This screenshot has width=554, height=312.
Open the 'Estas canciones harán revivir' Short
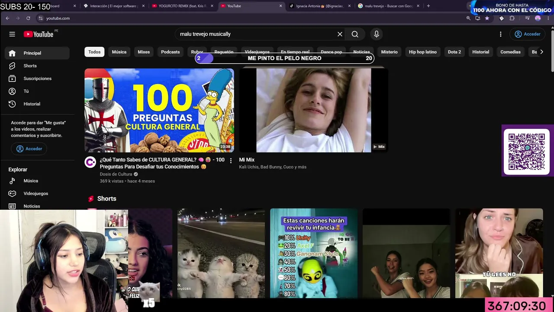pyautogui.click(x=314, y=253)
